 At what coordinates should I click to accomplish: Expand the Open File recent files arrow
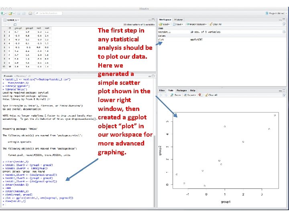click(x=14, y=14)
